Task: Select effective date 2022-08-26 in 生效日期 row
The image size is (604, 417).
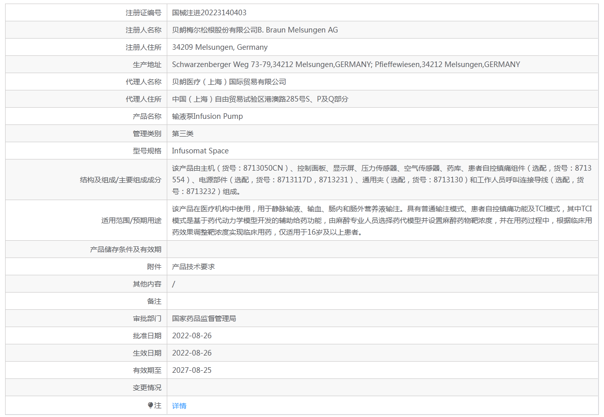Action: tap(192, 353)
